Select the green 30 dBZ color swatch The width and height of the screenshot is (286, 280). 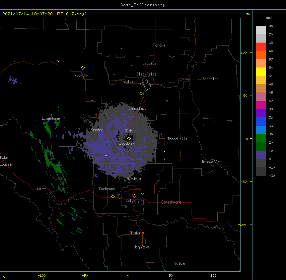tap(261, 138)
